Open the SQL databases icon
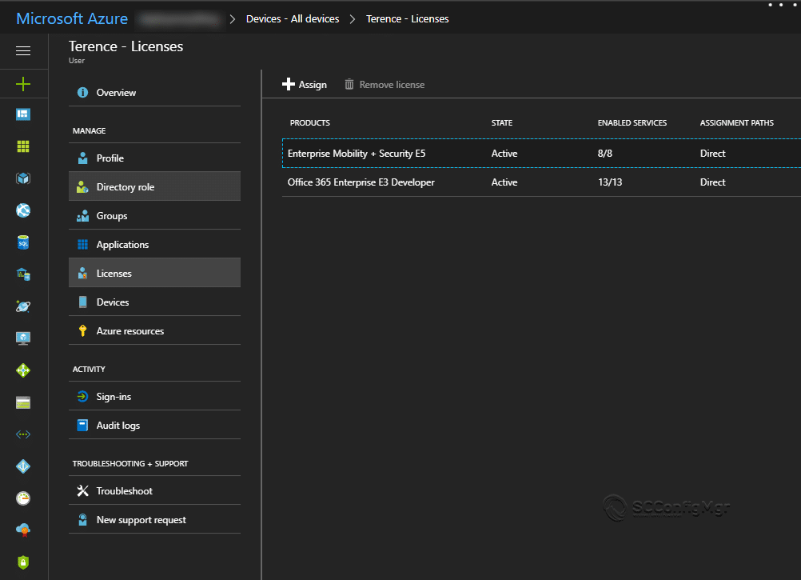Screen dimensions: 801x580 (23, 242)
